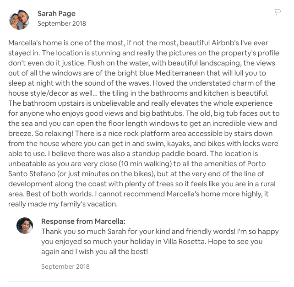Click the review's last line 'really made my family's vacation.'
294x287 pixels.
tap(63, 204)
